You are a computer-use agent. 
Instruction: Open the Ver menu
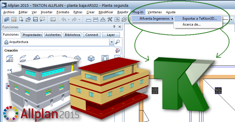[34, 12]
